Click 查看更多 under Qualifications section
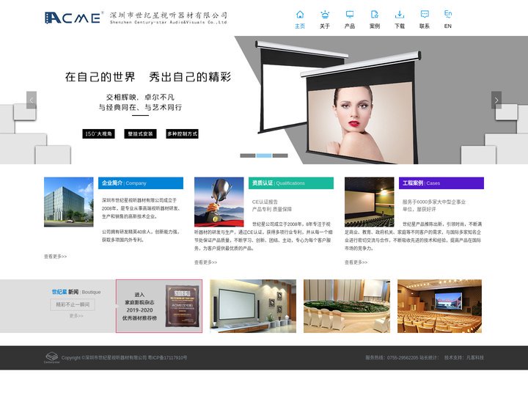Screen dimensions: 528x396 (205, 263)
